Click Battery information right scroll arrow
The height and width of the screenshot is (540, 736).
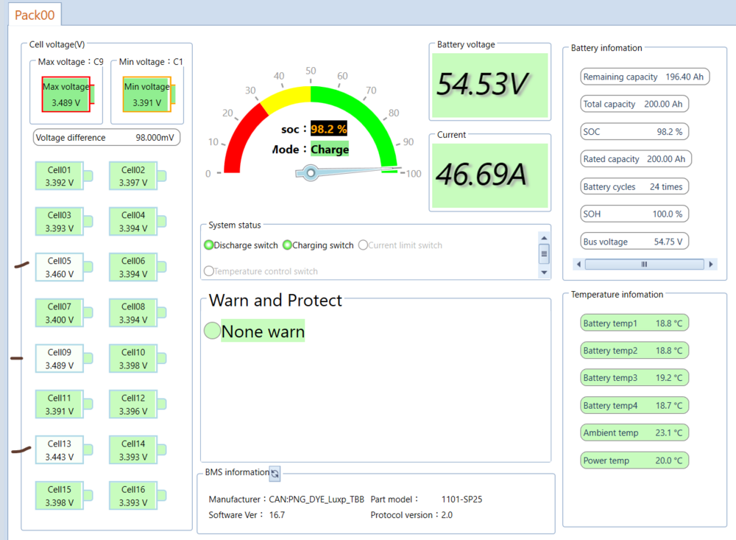coord(711,264)
